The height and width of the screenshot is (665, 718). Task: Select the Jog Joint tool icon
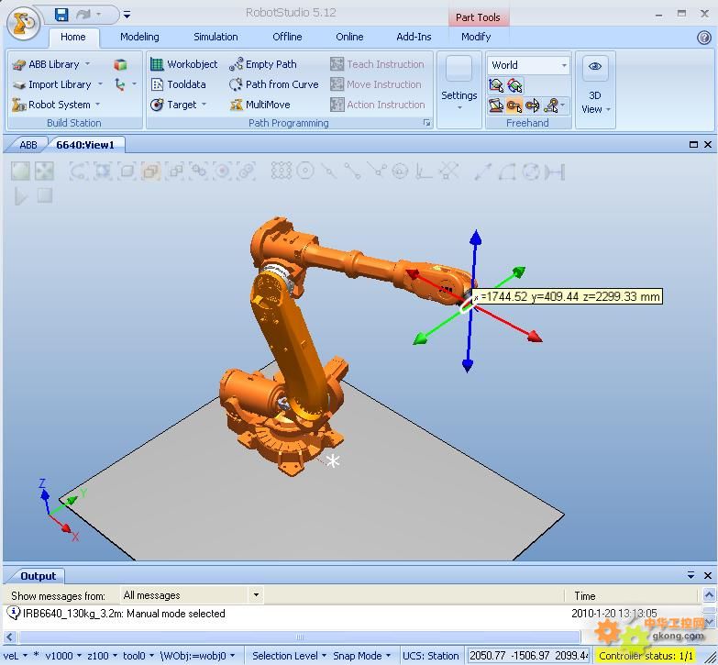coord(495,105)
